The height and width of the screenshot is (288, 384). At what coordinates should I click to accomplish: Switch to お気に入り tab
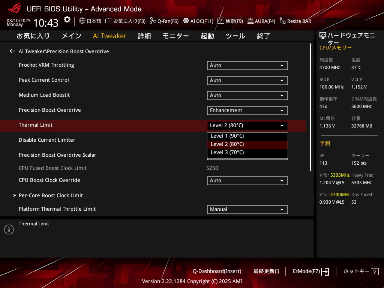coord(33,36)
